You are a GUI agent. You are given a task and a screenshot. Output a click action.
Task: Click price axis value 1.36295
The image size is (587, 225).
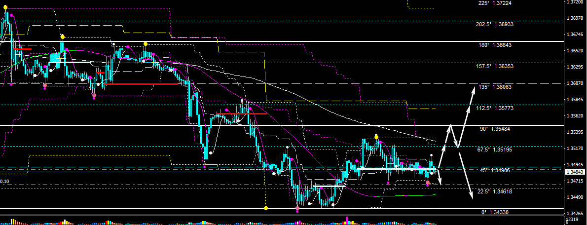point(576,67)
